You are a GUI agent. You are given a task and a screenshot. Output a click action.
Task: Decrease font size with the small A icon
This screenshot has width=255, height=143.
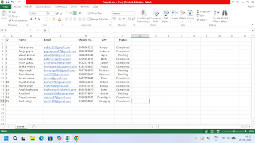(61, 13)
